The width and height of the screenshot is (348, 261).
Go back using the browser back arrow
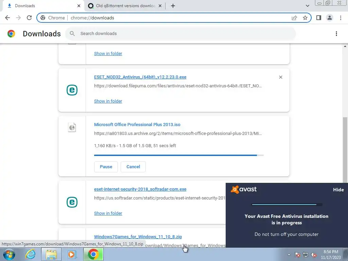tap(7, 18)
